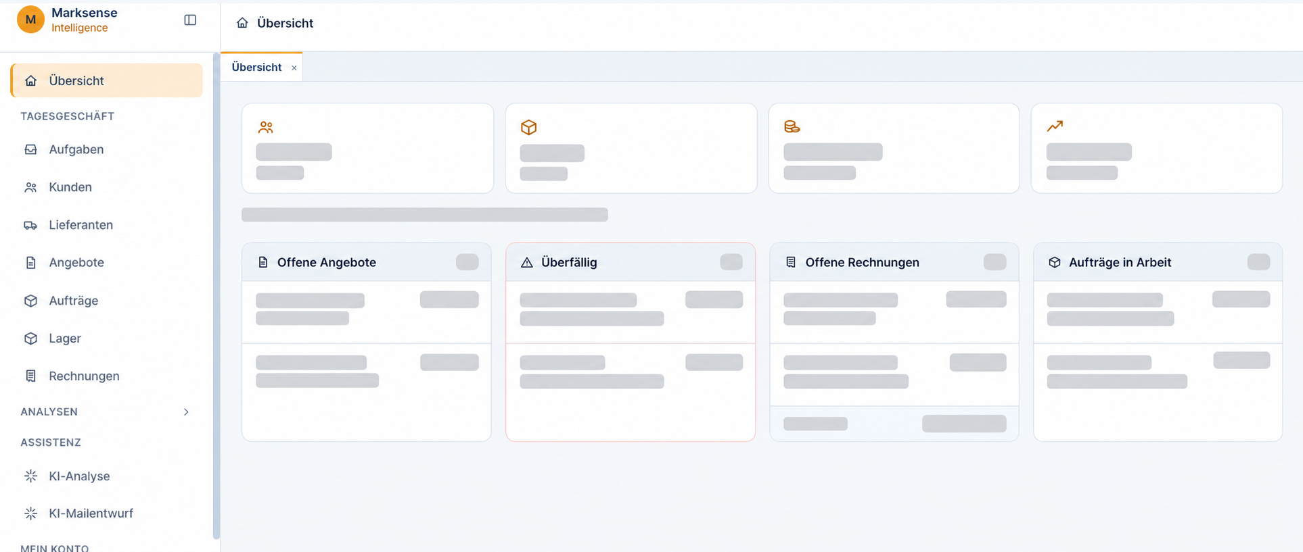Click the Offene Angebote panel title
1303x552 pixels.
coord(327,262)
